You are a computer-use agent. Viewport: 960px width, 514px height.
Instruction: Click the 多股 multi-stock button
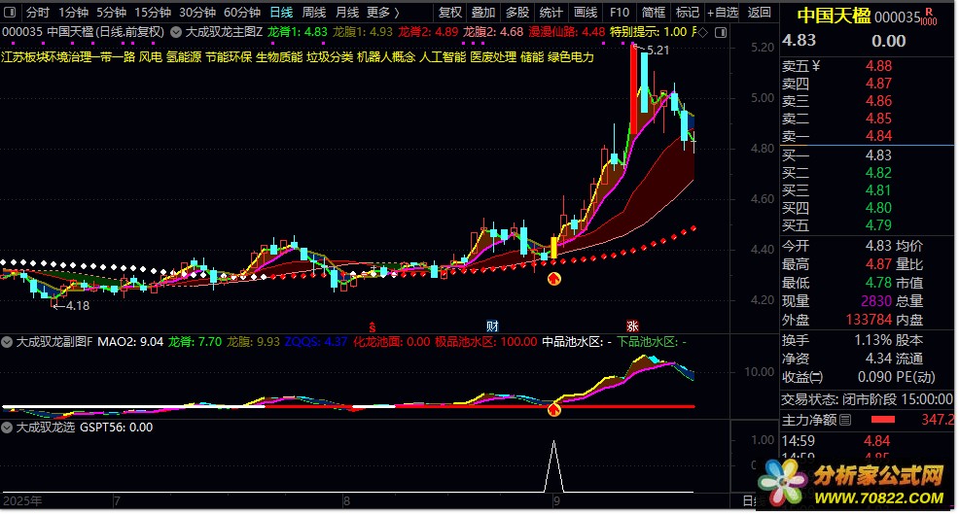(517, 12)
